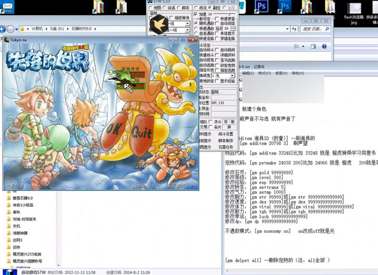Expand the 计算机 breadcrumb arrow
Screen dimensions: 378x275
(x=46, y=29)
